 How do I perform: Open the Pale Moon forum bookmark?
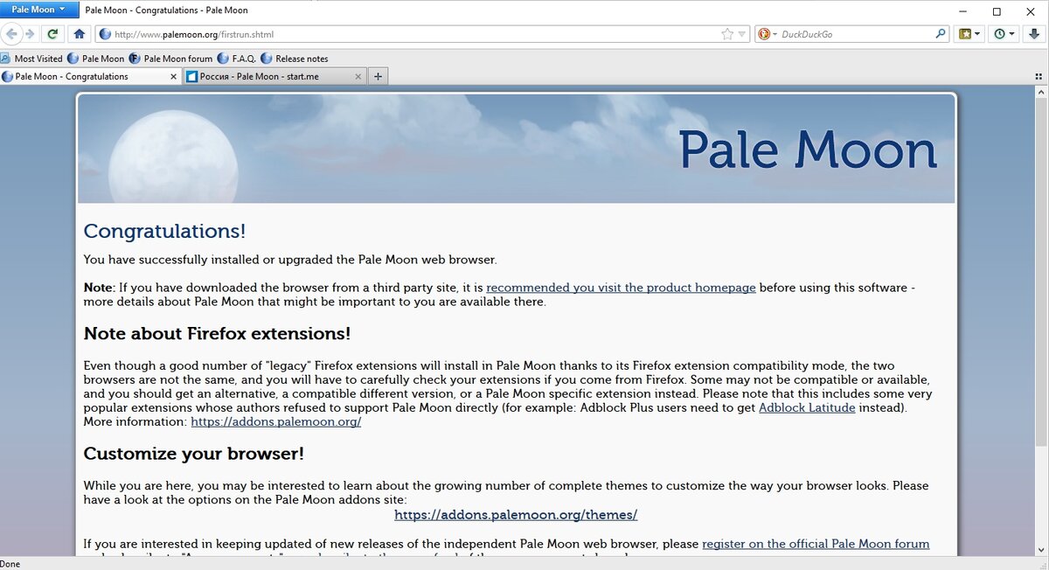coord(170,59)
